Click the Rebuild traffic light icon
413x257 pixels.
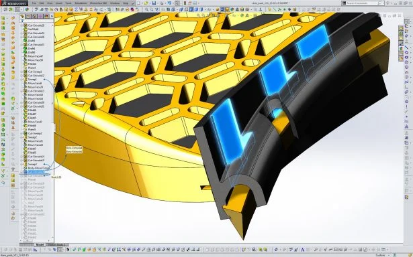(185, 3)
